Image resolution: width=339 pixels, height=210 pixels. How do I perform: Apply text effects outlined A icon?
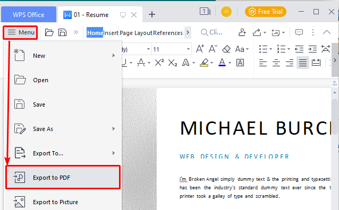(186, 63)
